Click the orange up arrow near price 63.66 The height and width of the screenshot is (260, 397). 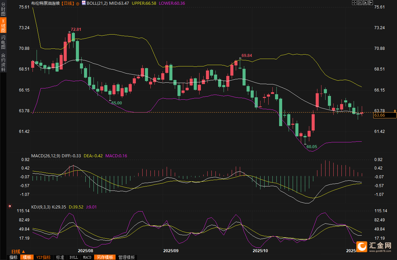(395, 111)
